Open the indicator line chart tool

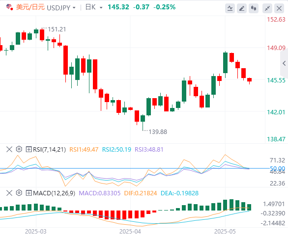coord(230,8)
